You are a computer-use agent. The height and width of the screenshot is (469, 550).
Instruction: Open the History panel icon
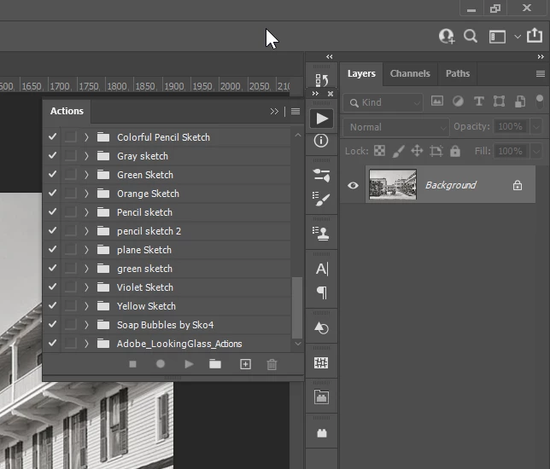(x=321, y=80)
